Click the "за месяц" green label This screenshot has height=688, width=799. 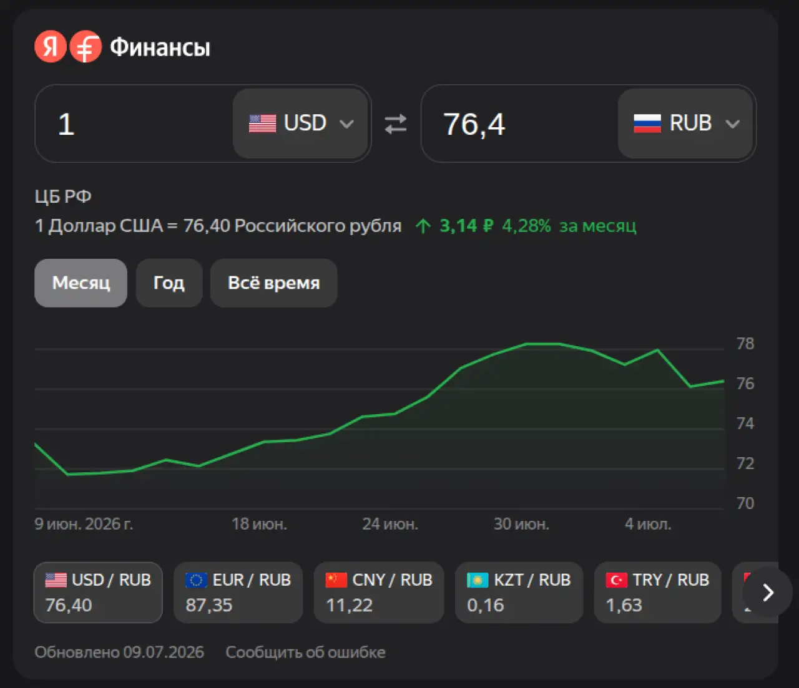coord(597,226)
